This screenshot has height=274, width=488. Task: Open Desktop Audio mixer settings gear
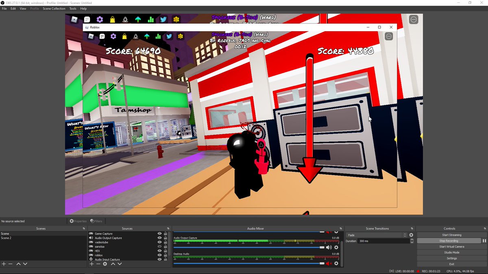(x=336, y=263)
